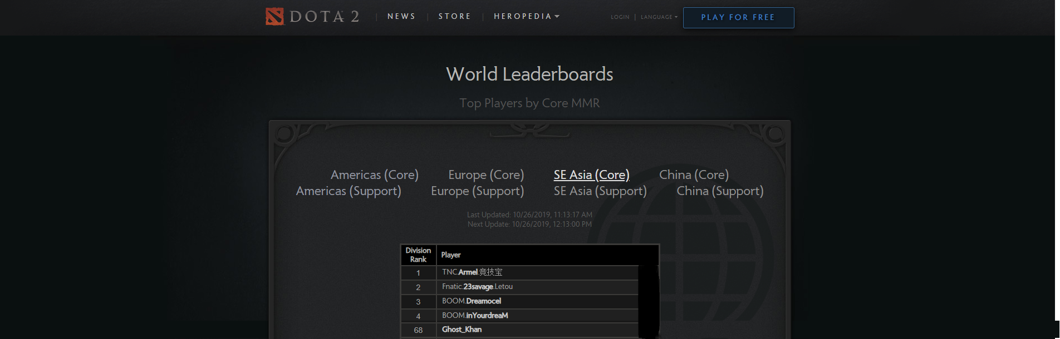
Task: Open the LANGUAGE dropdown
Action: tap(659, 17)
